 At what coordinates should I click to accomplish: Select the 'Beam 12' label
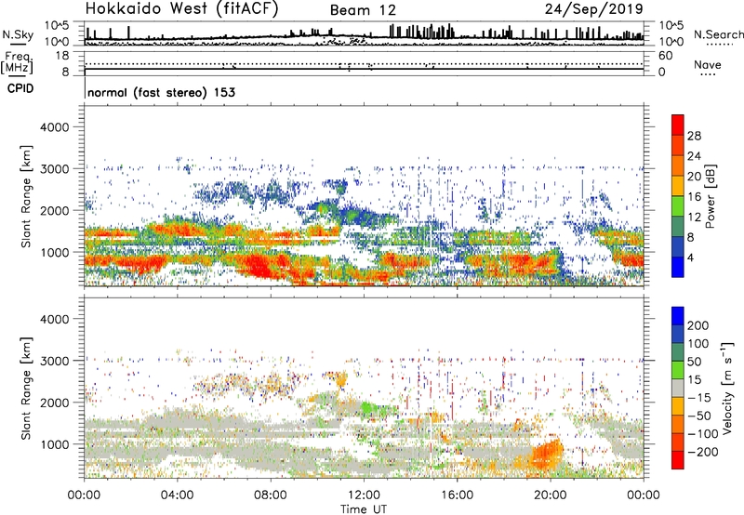[363, 10]
